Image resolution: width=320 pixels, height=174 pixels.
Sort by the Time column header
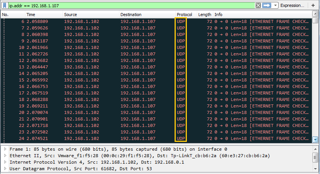[x=44, y=15]
